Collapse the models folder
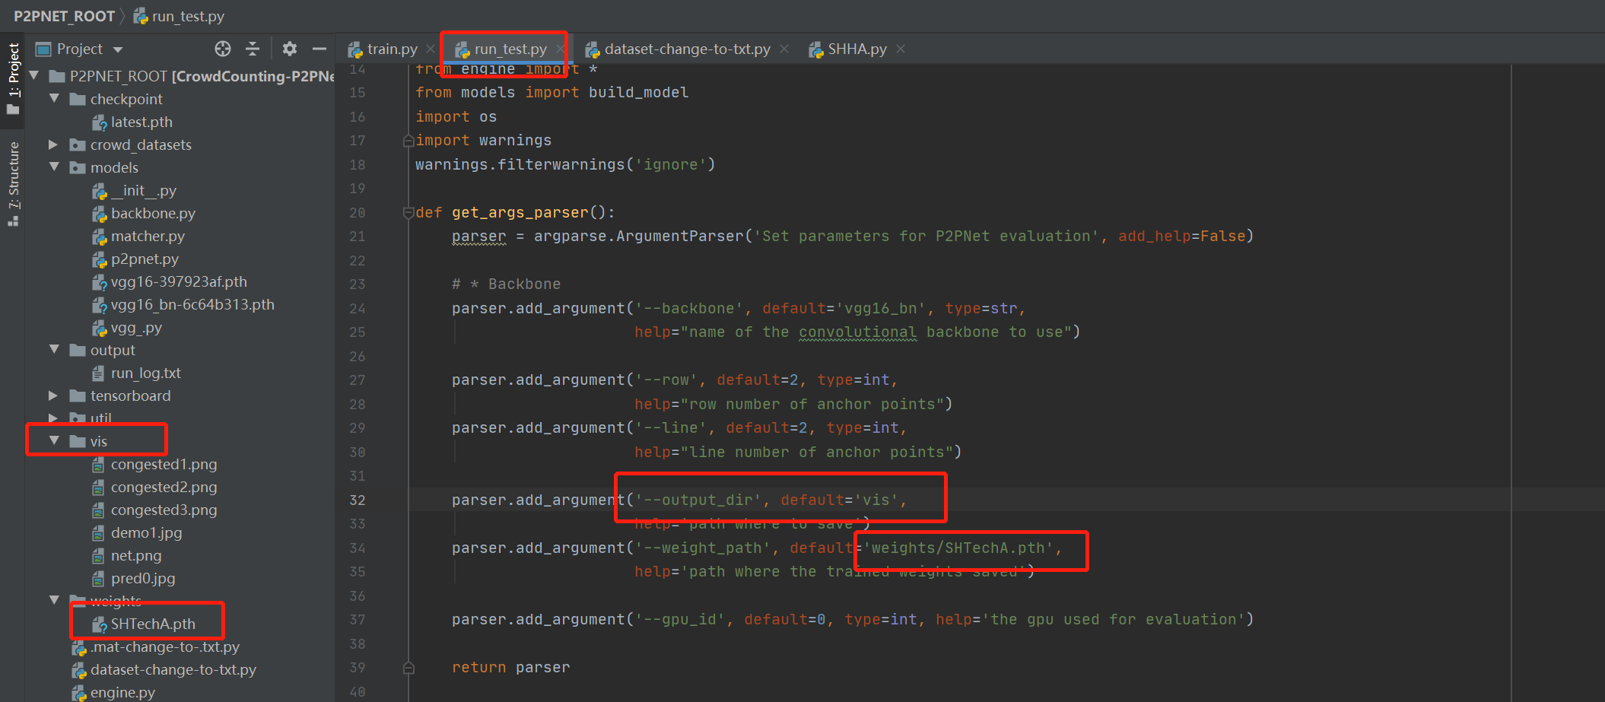This screenshot has width=1605, height=702. (x=54, y=167)
